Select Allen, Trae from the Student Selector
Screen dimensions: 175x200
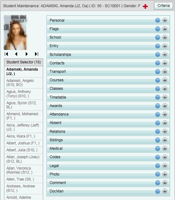click(x=24, y=179)
